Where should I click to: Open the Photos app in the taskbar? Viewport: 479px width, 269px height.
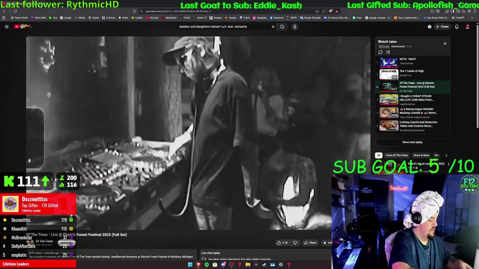point(272,265)
